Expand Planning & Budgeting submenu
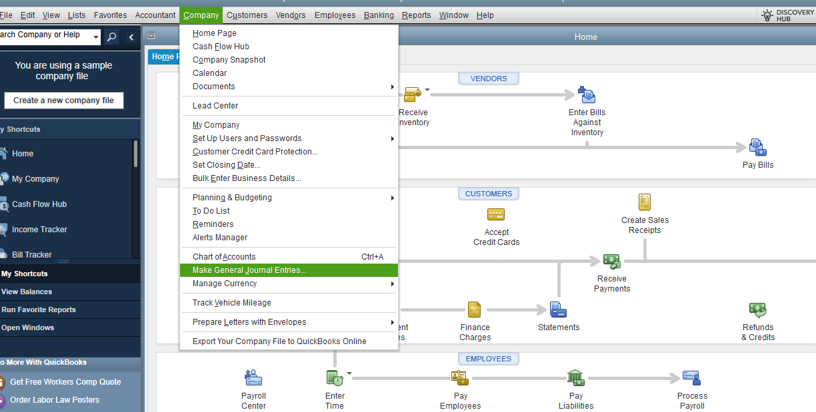The width and height of the screenshot is (816, 412). coord(393,198)
